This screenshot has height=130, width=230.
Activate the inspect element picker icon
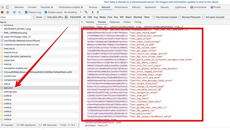2,7
